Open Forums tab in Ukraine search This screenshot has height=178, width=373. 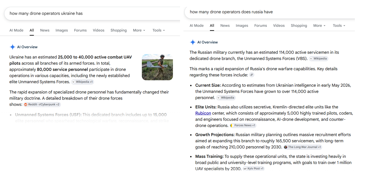pyautogui.click(x=80, y=30)
